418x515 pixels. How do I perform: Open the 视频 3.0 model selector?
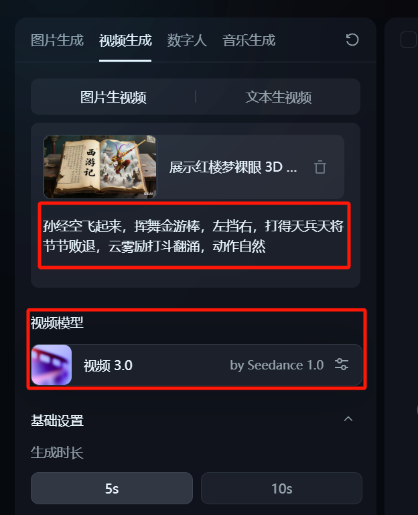coord(197,365)
